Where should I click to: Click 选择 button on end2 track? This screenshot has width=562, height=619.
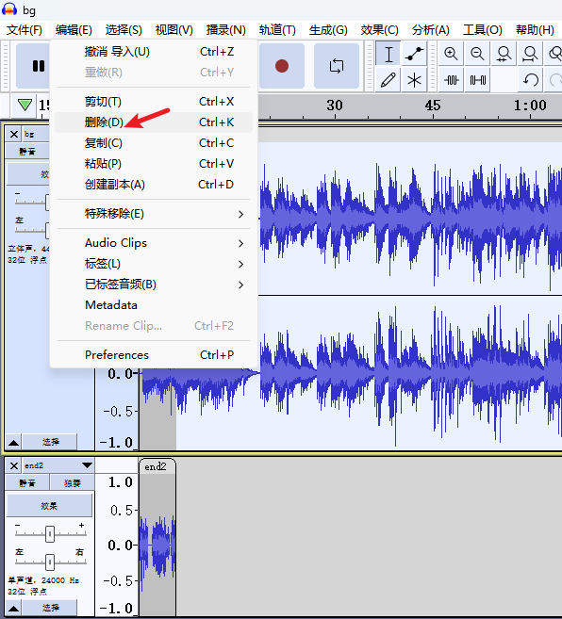click(50, 608)
